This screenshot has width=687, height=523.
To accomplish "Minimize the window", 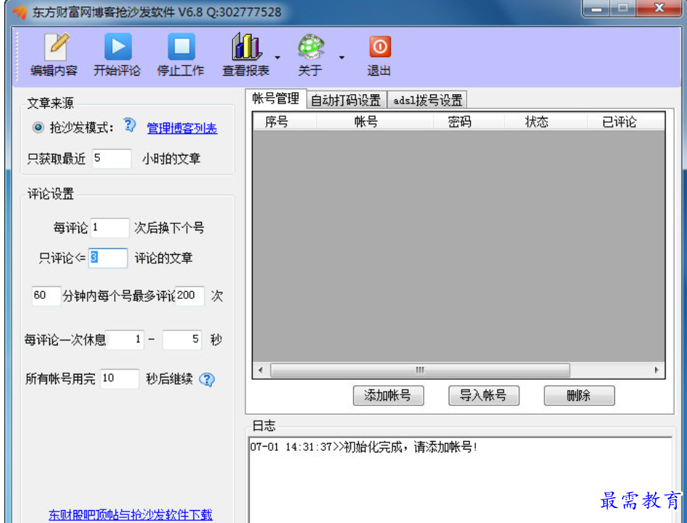I will (x=596, y=9).
